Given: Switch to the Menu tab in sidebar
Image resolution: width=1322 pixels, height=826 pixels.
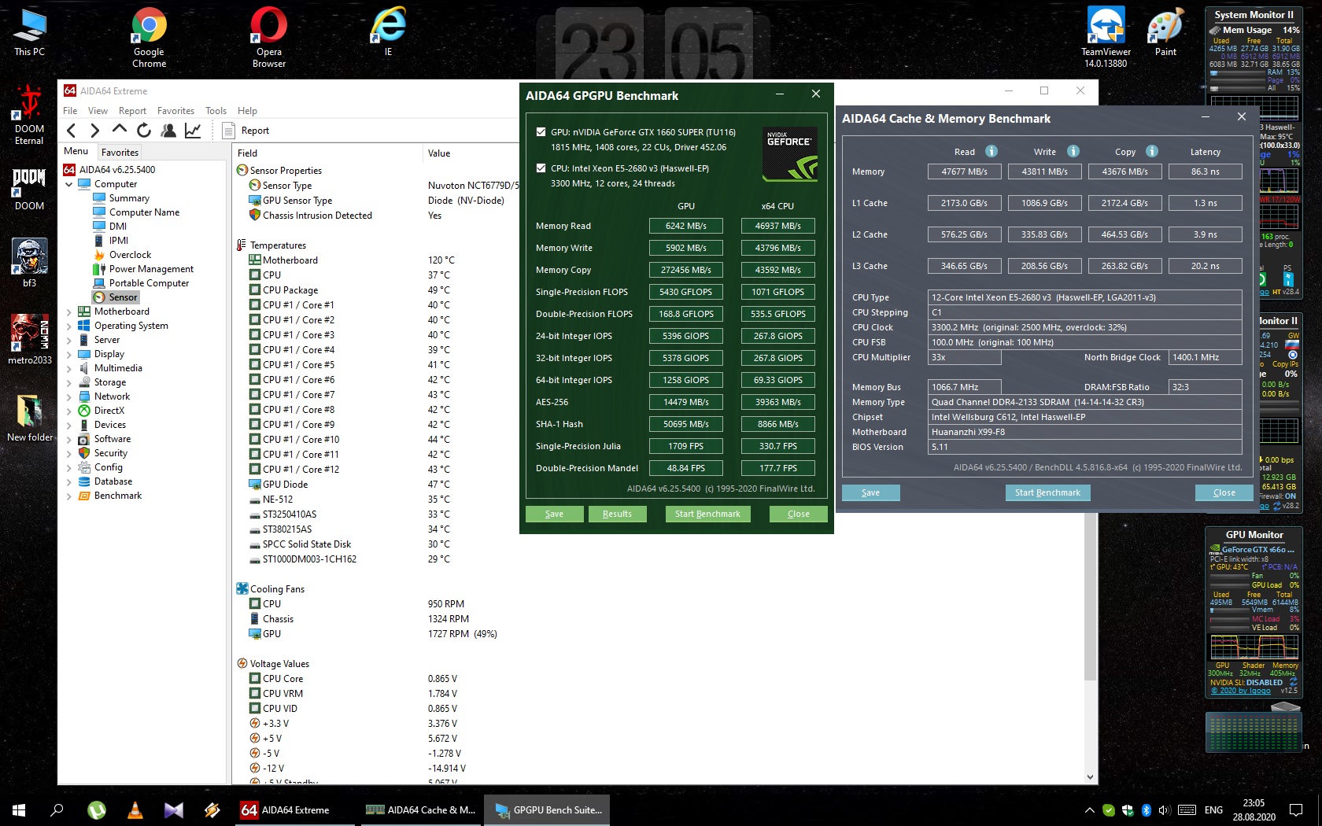Looking at the screenshot, I should (76, 151).
